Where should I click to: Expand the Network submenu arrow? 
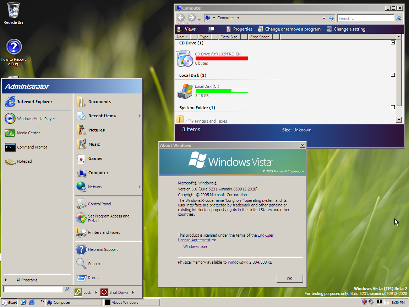pyautogui.click(x=140, y=187)
